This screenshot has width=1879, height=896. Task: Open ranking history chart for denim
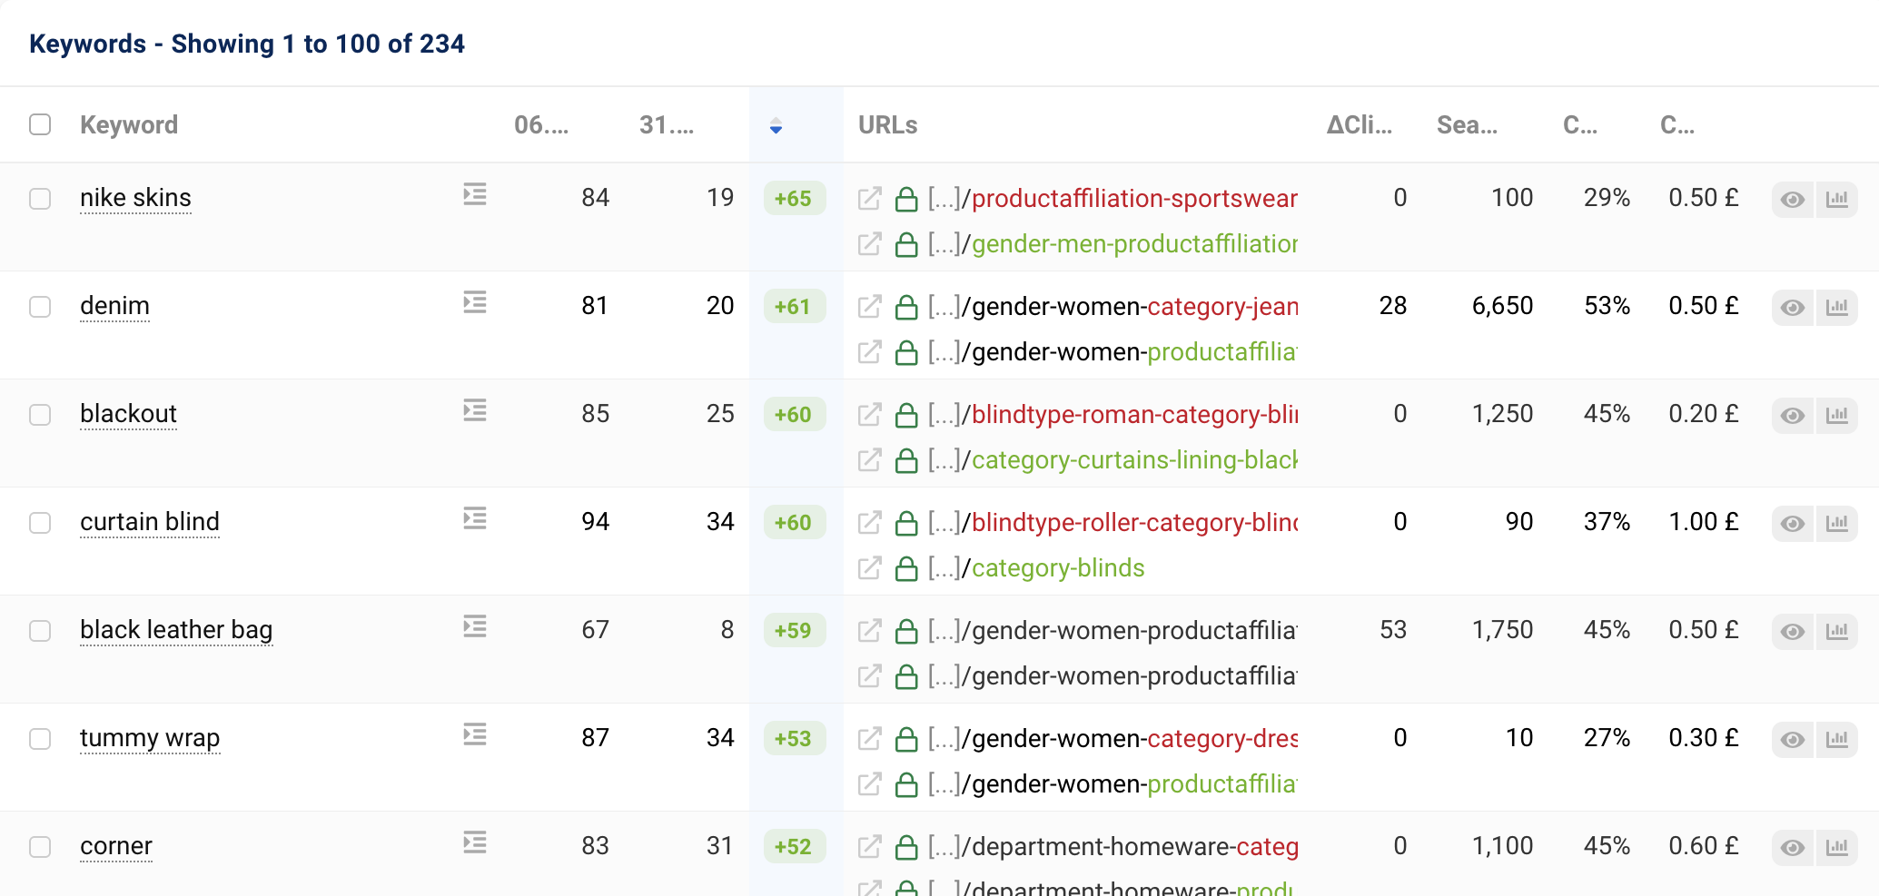[x=1836, y=308]
